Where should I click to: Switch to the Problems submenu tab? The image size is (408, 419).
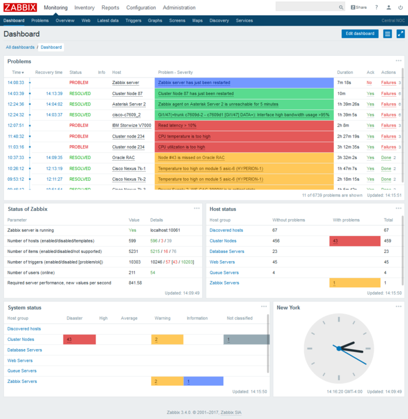tap(40, 20)
